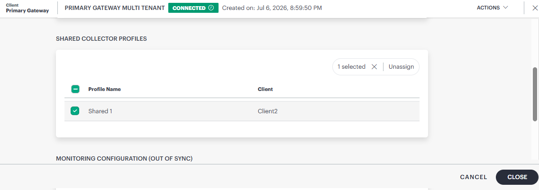Click the 1 selected label

pos(351,67)
